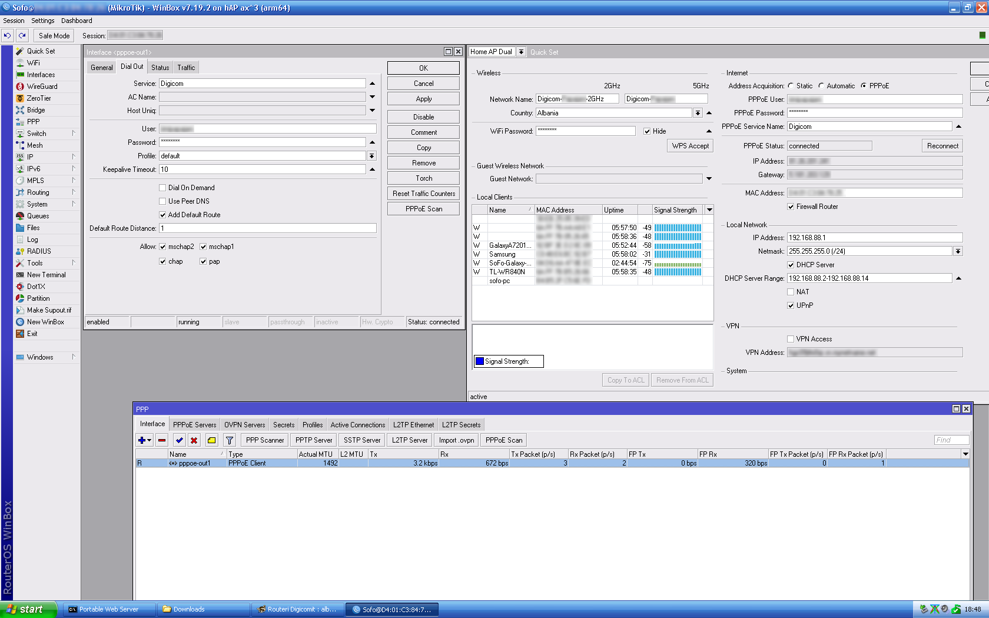Open New Terminal from sidebar
The image size is (989, 618).
[46, 275]
